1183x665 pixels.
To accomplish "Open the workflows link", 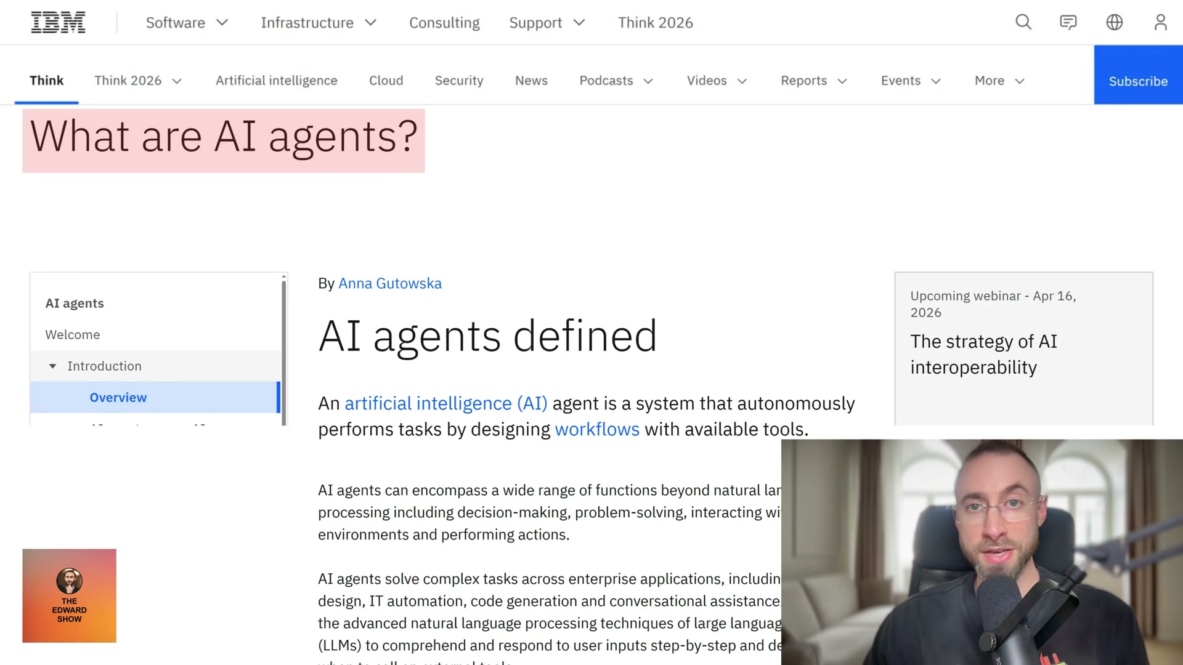I will pos(596,429).
